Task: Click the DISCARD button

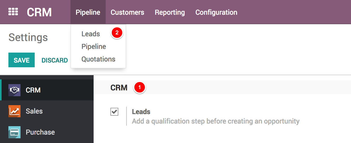Action: point(55,60)
